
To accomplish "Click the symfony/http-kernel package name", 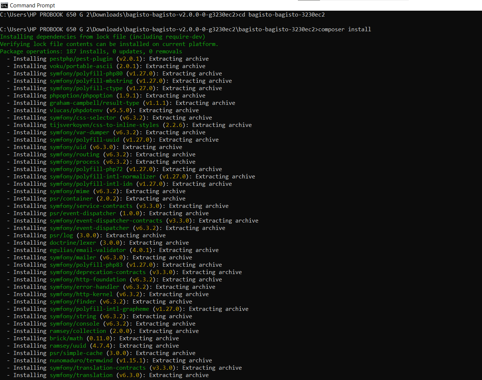I will point(81,294).
